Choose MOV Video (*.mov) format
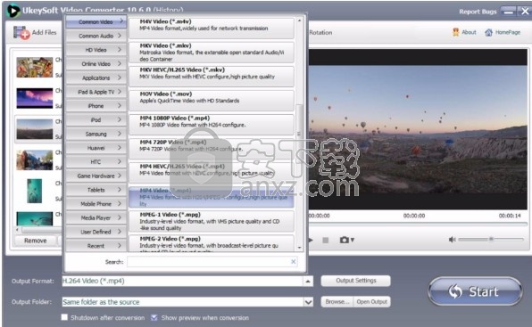 (x=212, y=101)
